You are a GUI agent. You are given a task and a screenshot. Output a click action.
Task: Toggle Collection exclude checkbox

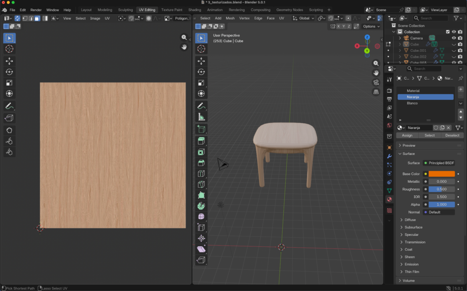pos(447,32)
